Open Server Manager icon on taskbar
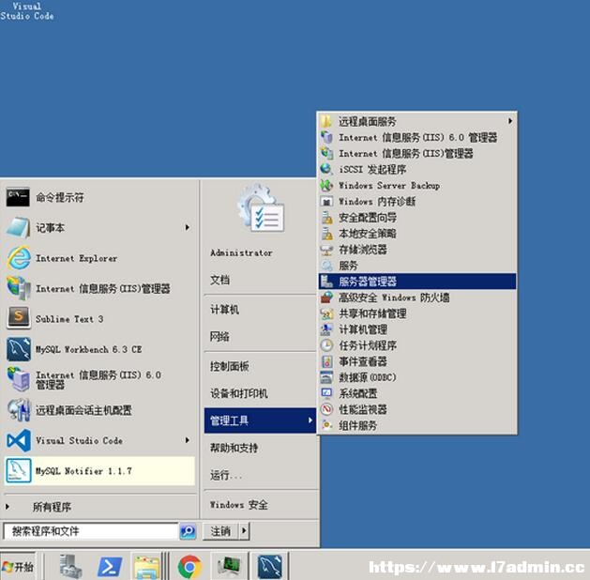Screen dimensions: 590x580 pos(70,566)
